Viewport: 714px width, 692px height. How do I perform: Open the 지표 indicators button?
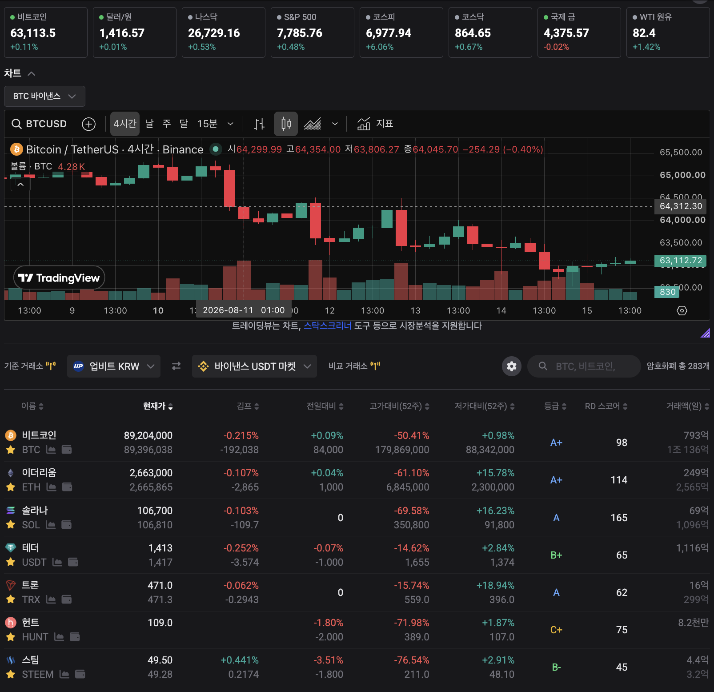(x=375, y=124)
